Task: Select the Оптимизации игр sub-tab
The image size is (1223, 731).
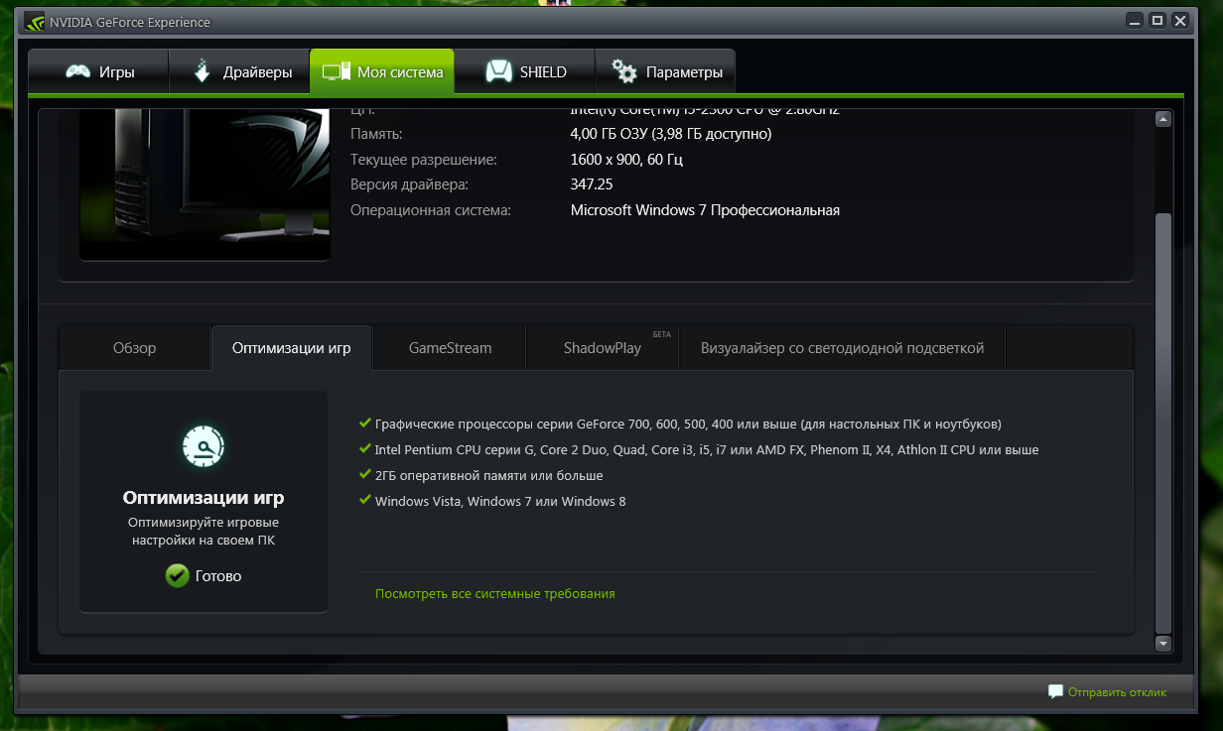Action: [x=291, y=348]
